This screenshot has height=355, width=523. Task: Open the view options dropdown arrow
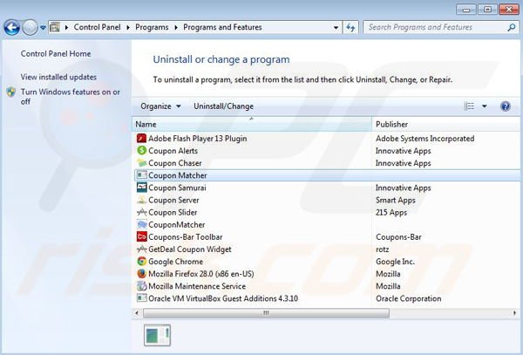click(485, 106)
